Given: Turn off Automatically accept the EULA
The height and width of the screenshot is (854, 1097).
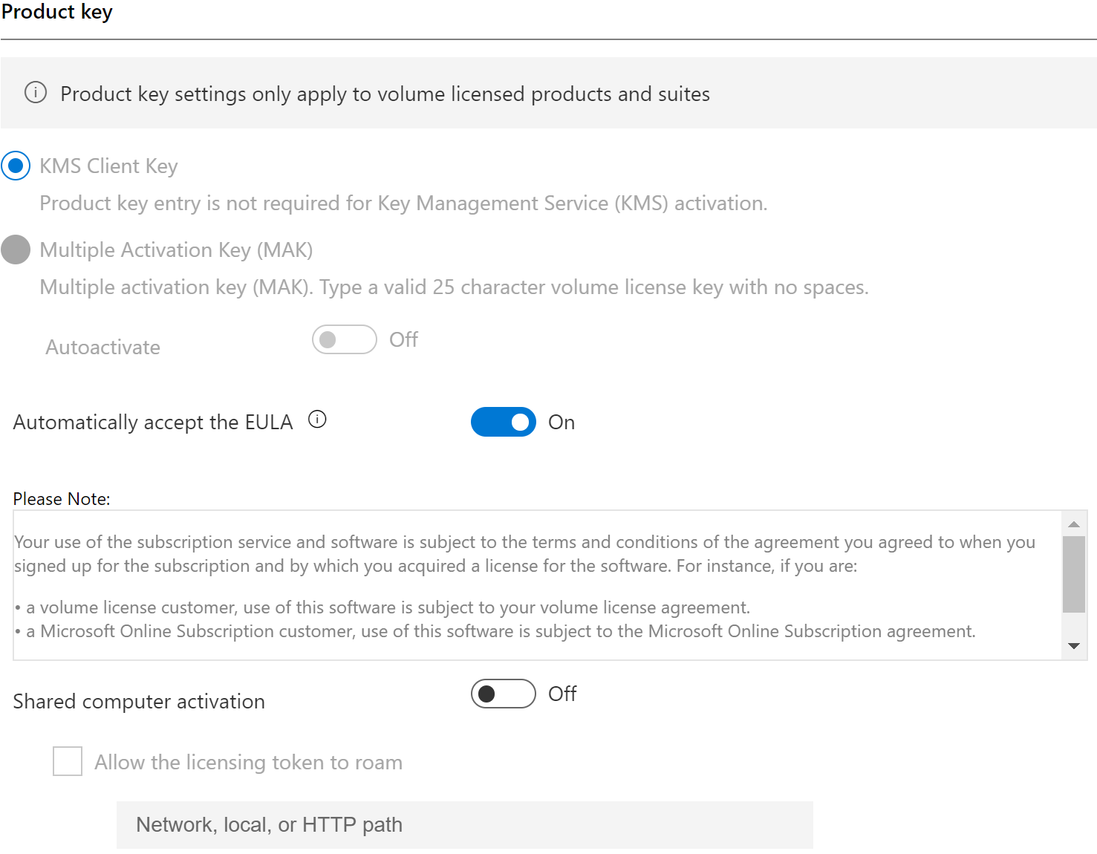Looking at the screenshot, I should pos(504,422).
